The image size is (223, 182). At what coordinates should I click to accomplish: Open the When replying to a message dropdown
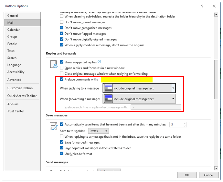click(139, 88)
